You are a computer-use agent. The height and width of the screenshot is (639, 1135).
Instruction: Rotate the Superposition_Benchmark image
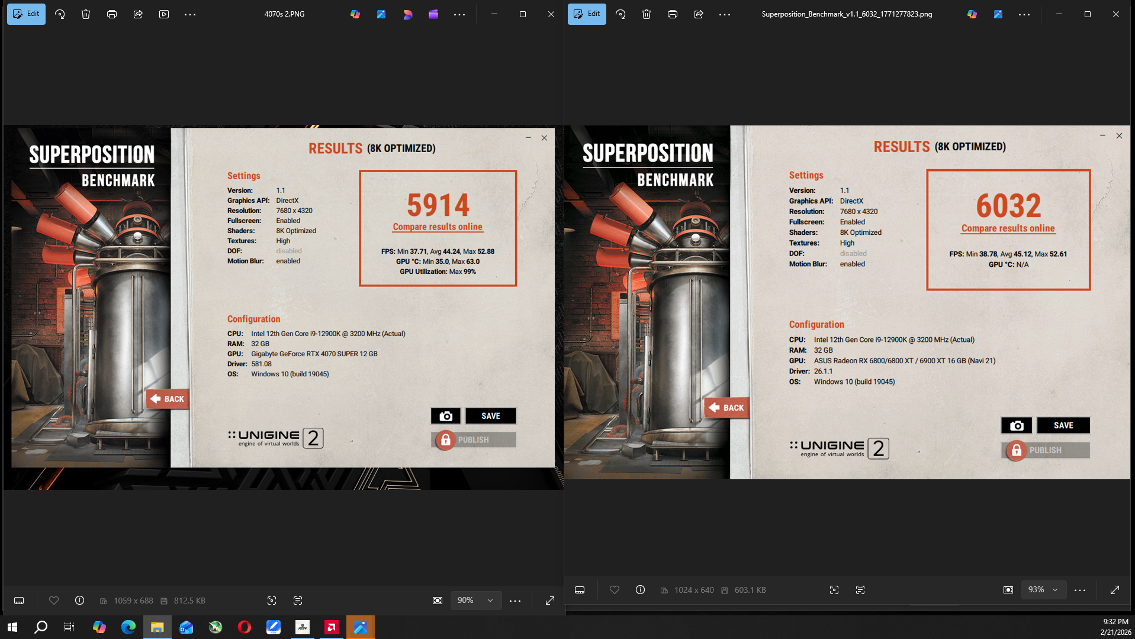pos(620,14)
